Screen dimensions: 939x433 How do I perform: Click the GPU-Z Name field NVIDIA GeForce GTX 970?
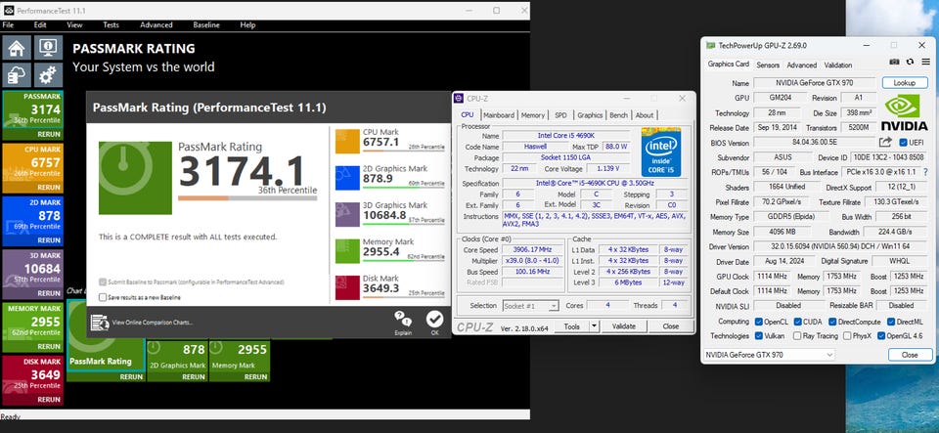(x=815, y=82)
